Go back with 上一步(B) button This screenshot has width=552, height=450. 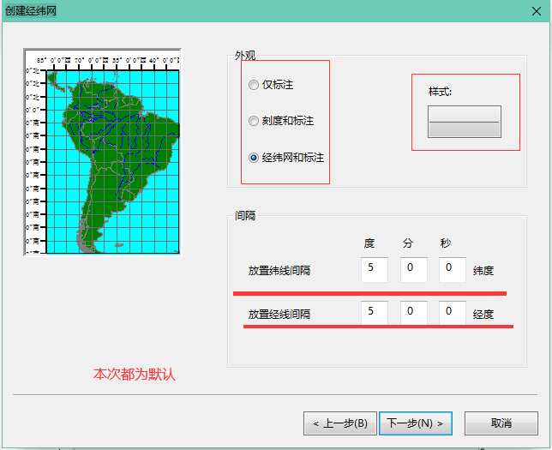click(340, 423)
